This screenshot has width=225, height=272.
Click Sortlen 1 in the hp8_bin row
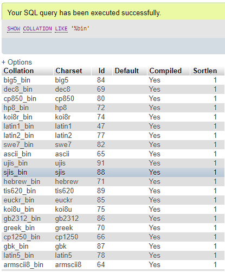pyautogui.click(x=215, y=108)
